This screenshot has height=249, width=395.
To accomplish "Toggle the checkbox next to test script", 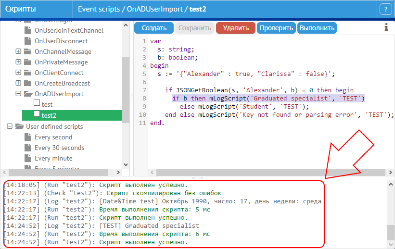I will (x=37, y=104).
